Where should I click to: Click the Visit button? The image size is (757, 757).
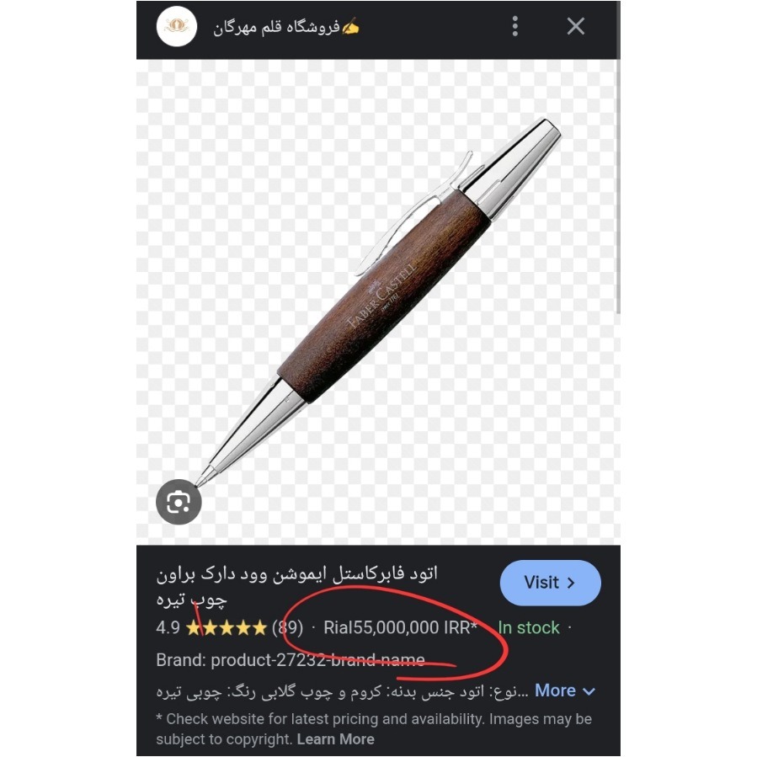(551, 583)
